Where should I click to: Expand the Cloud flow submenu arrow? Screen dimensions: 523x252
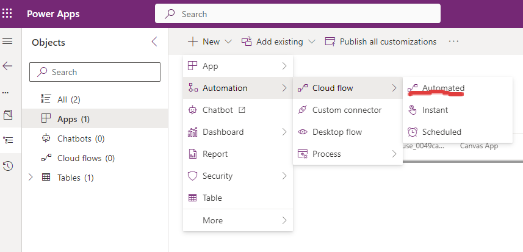click(394, 88)
